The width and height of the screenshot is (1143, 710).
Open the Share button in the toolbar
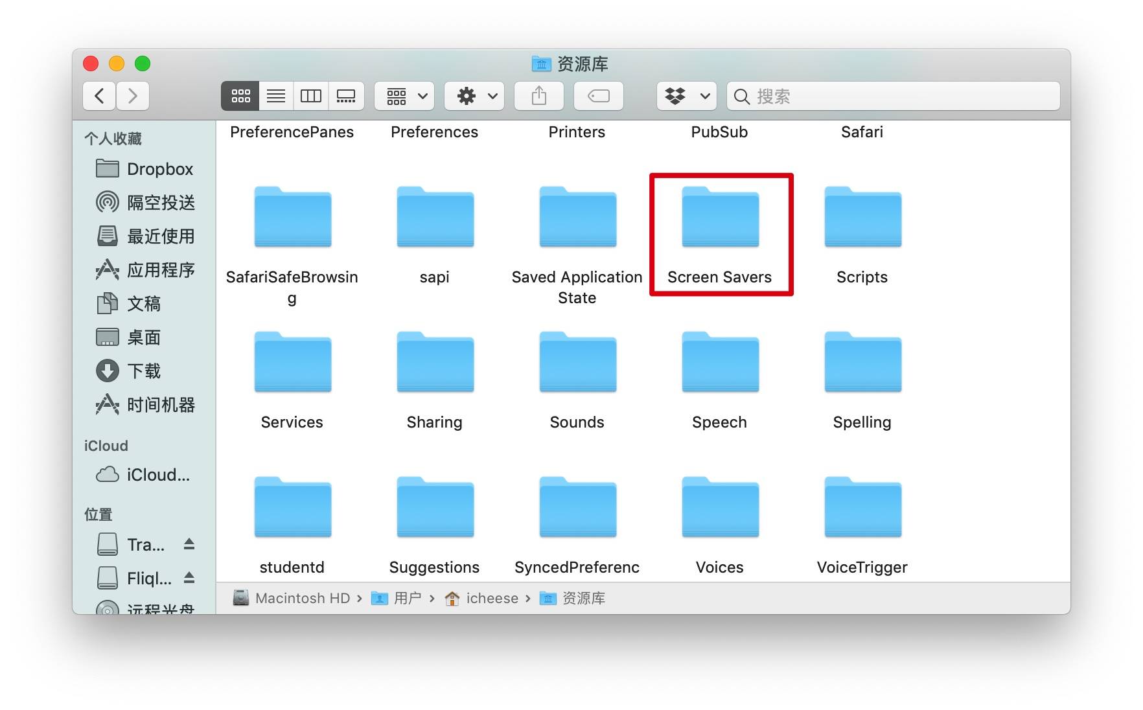539,96
